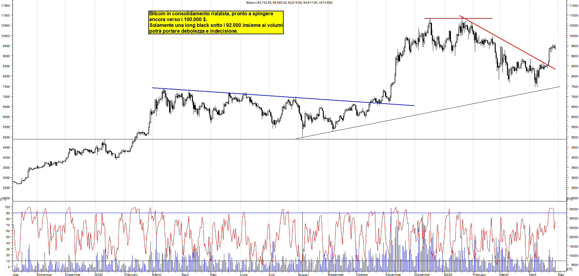Image resolution: width=579 pixels, height=276 pixels.
Task: Click the oscillator scale value '50'
Action: click(x=8, y=237)
